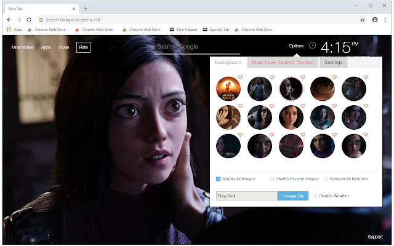Reload the page with the refresh icon
Viewport: 394px width, 246px height.
[x=29, y=20]
